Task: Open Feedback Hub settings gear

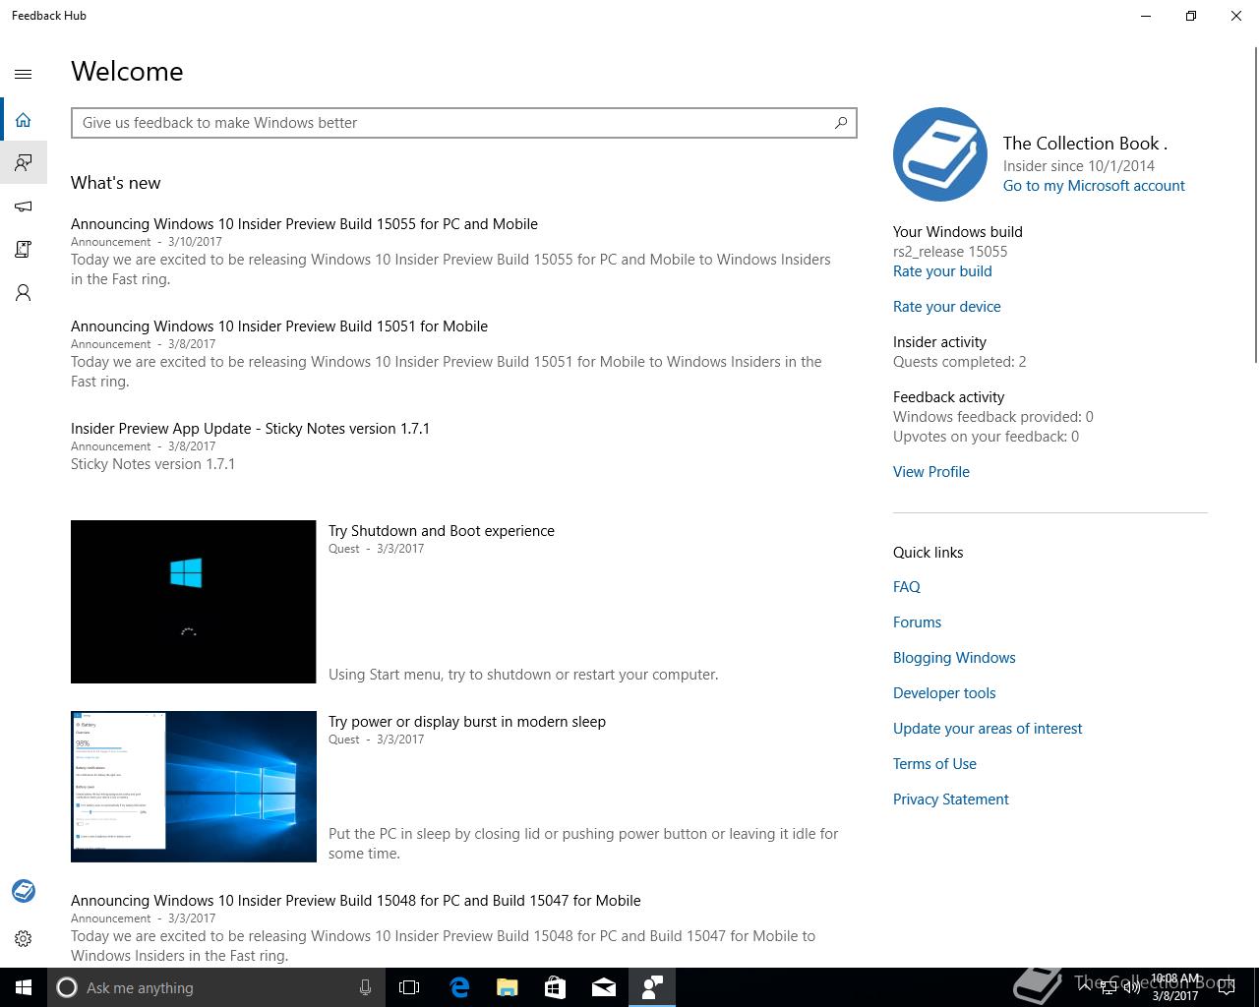Action: [24, 939]
